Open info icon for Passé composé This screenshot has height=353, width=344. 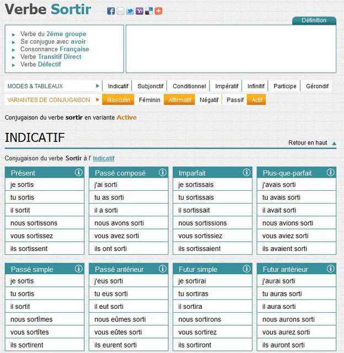click(x=162, y=173)
